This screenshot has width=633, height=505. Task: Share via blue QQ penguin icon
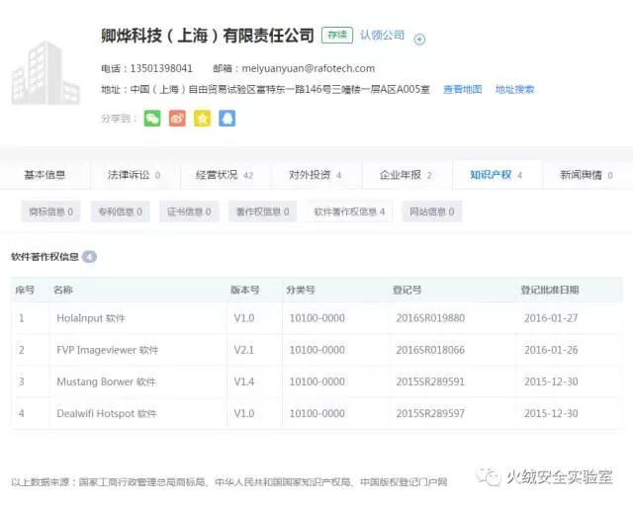coord(227,119)
